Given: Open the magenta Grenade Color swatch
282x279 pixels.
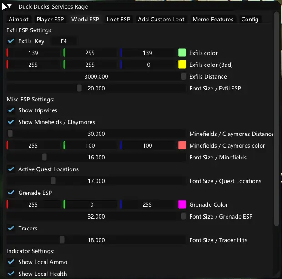Looking at the screenshot, I should point(182,205).
